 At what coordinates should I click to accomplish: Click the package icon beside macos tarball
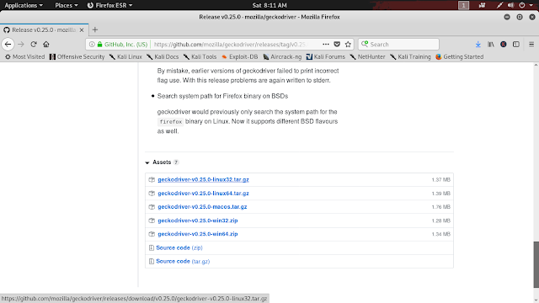(152, 207)
